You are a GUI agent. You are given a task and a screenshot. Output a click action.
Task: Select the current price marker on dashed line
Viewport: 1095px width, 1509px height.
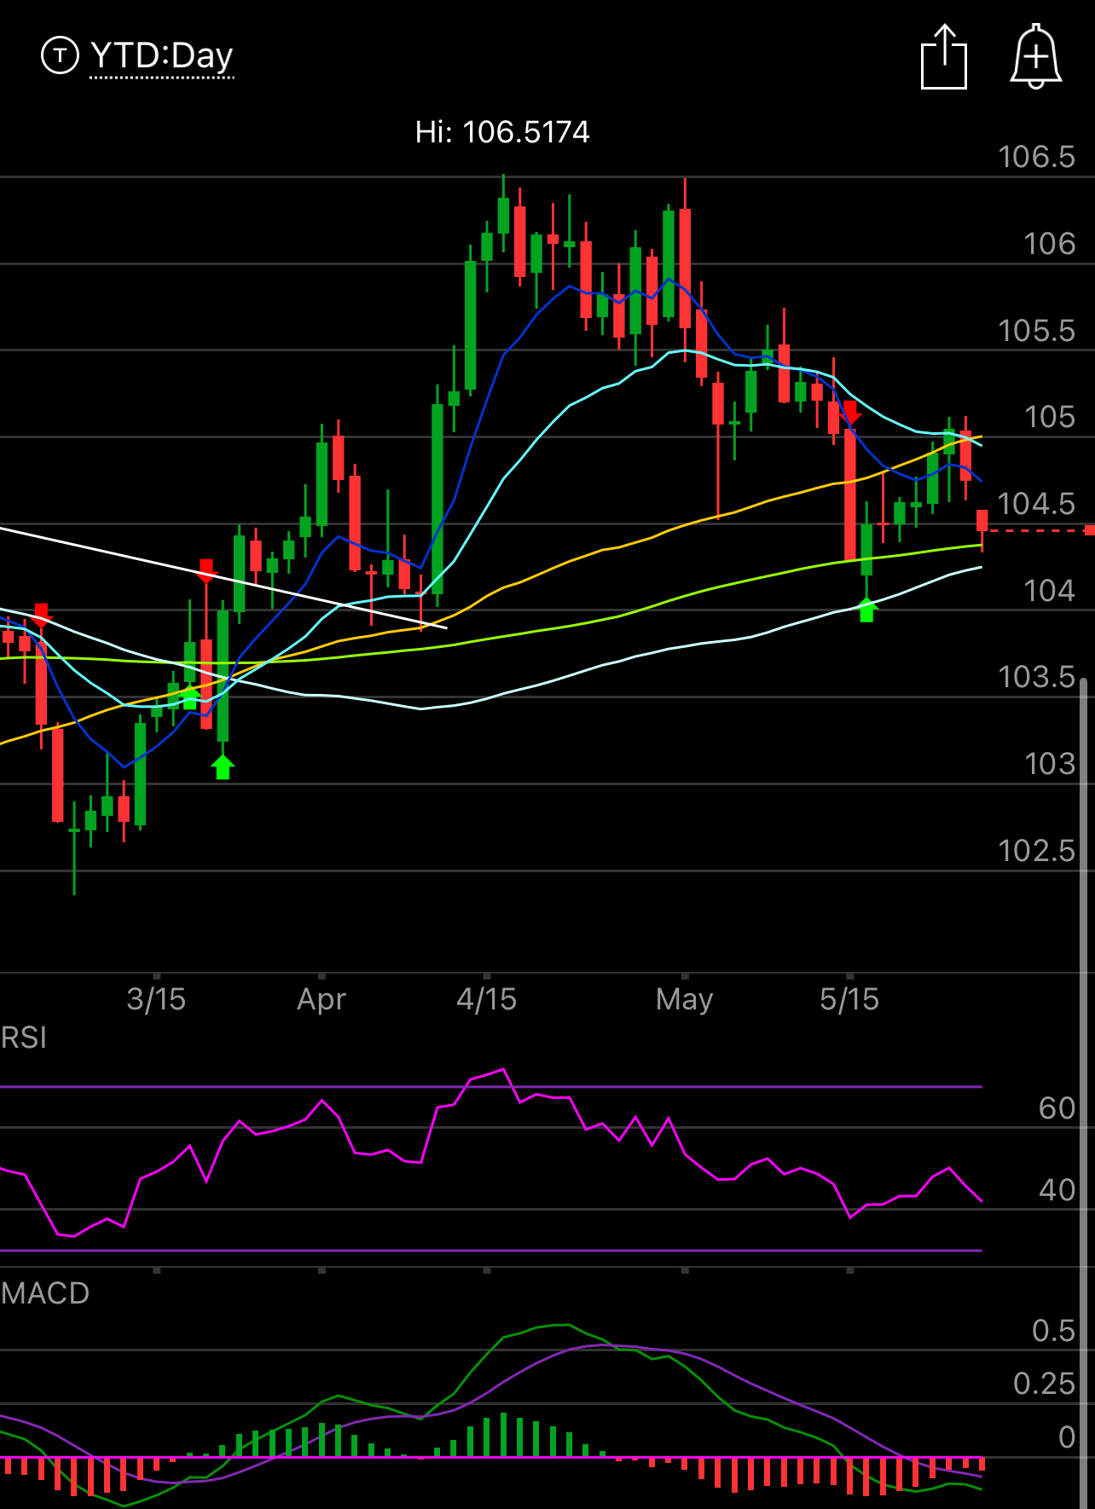click(1090, 530)
